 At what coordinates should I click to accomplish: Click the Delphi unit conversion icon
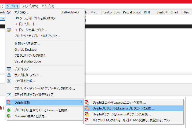87,103
